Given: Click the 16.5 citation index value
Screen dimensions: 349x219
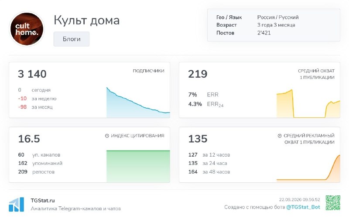Looking at the screenshot, I should tap(29, 139).
